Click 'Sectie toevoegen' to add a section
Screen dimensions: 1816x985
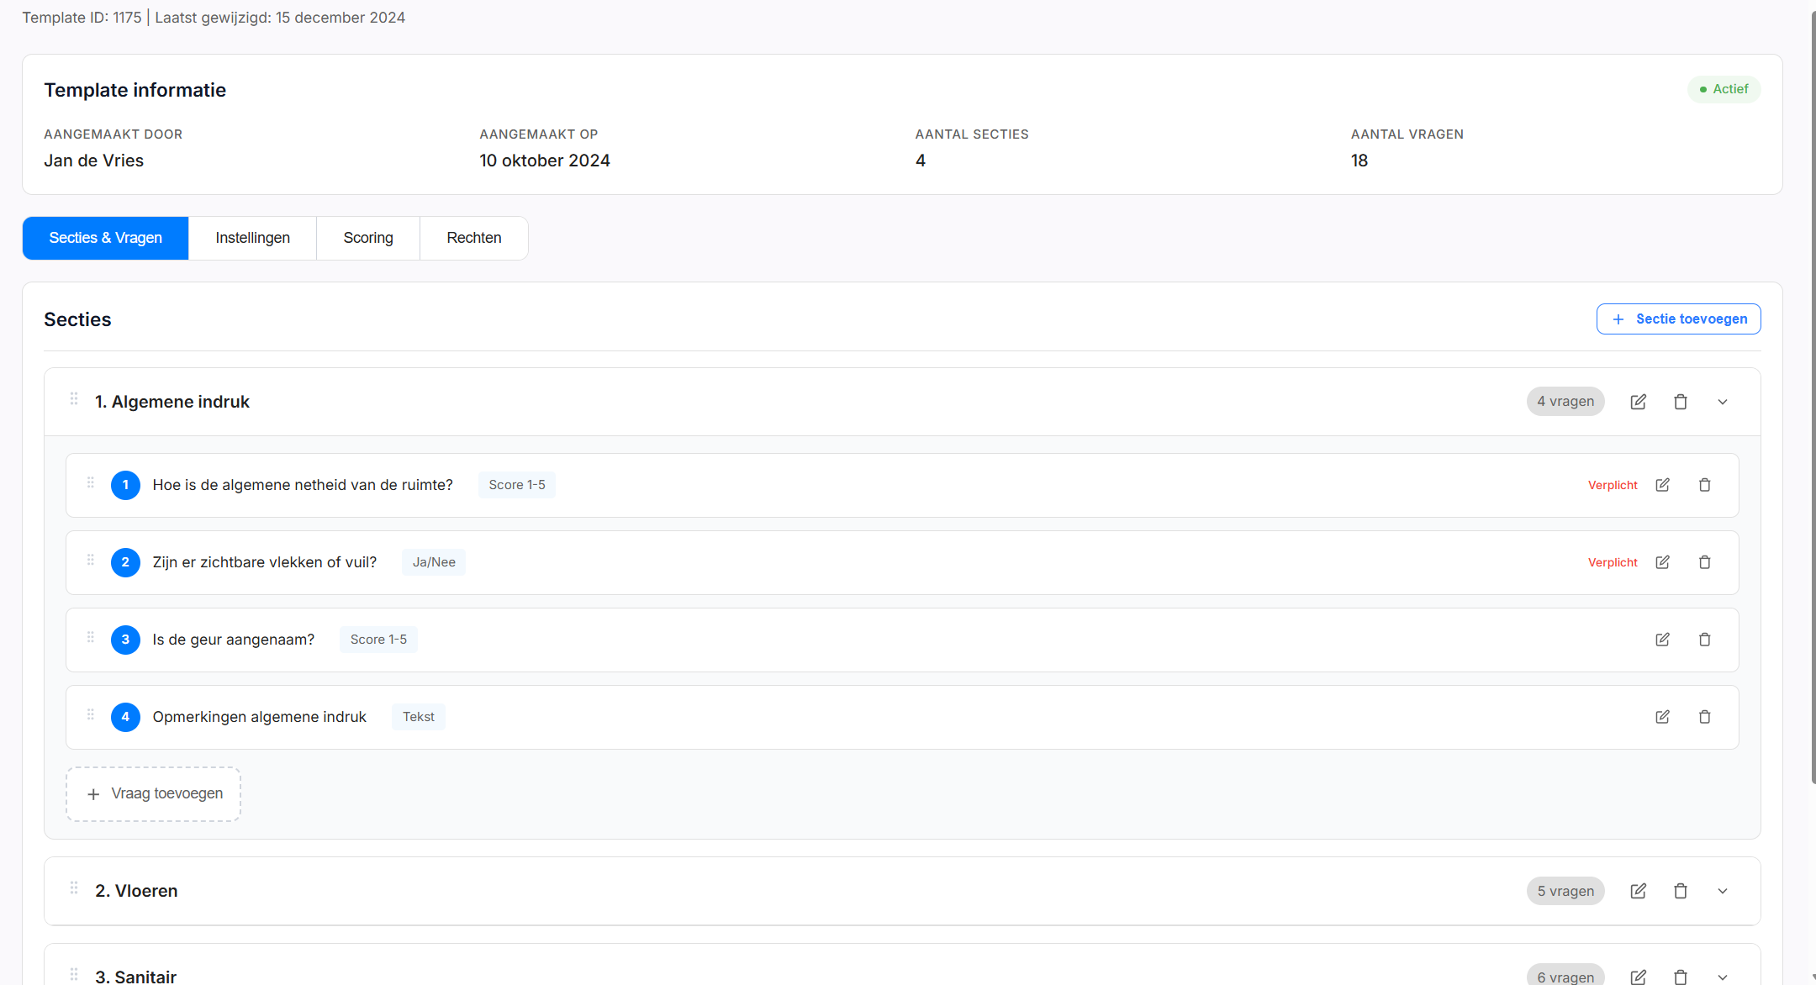coord(1677,319)
